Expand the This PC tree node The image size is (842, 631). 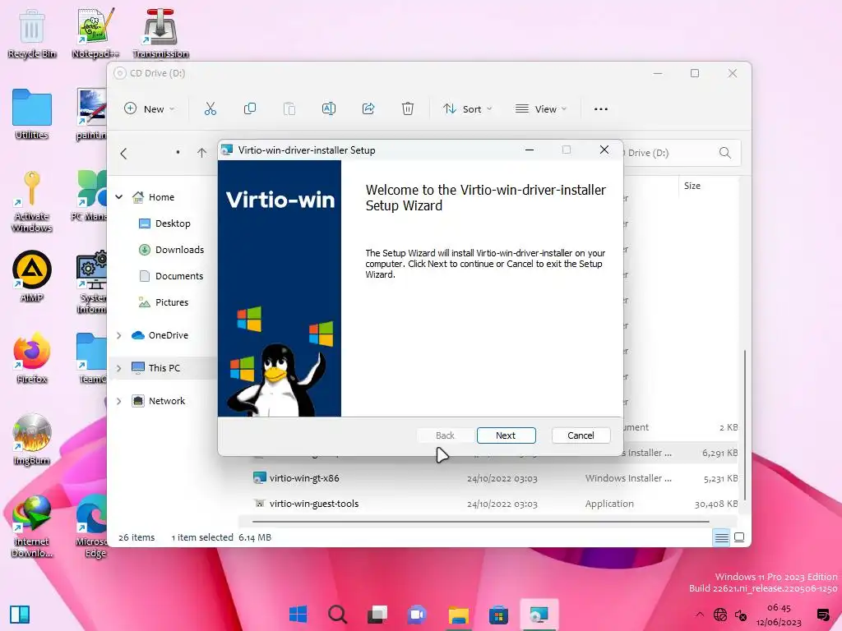tap(119, 368)
